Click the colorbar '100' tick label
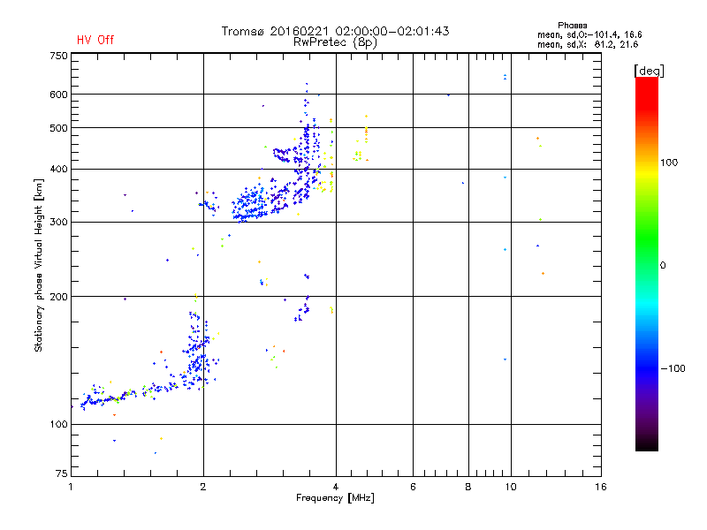Screen dimensions: 707x530 pos(669,163)
